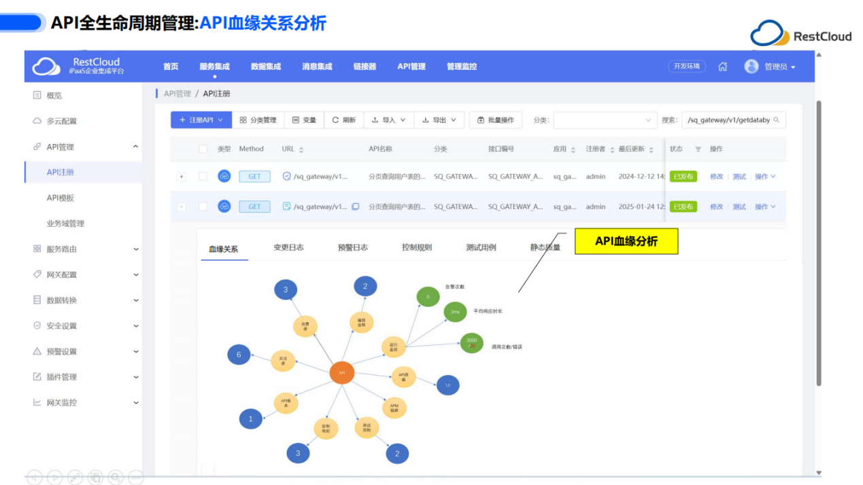
Task: Open the 变量 variables panel icon
Action: [294, 120]
